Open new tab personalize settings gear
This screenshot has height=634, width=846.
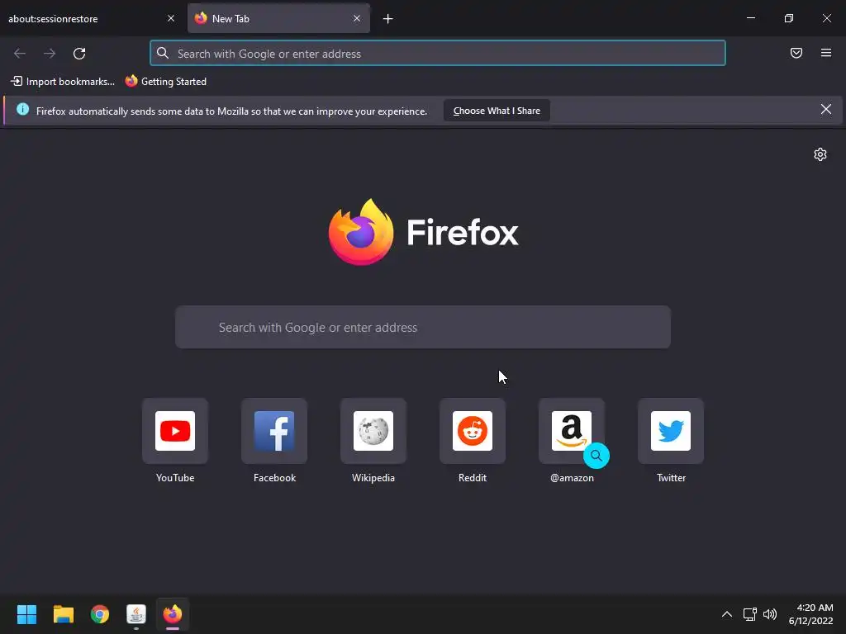coord(820,154)
